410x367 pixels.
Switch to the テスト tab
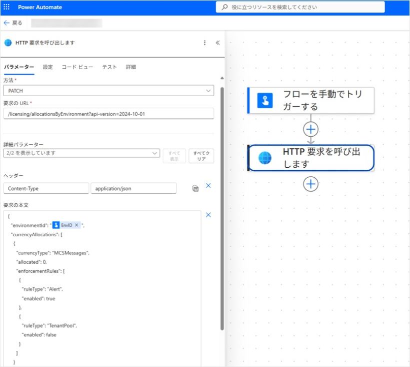pos(109,67)
